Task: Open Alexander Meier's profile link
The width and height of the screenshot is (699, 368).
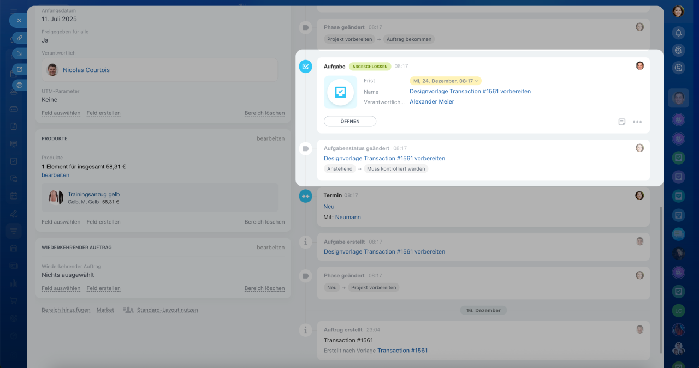Action: (x=431, y=101)
